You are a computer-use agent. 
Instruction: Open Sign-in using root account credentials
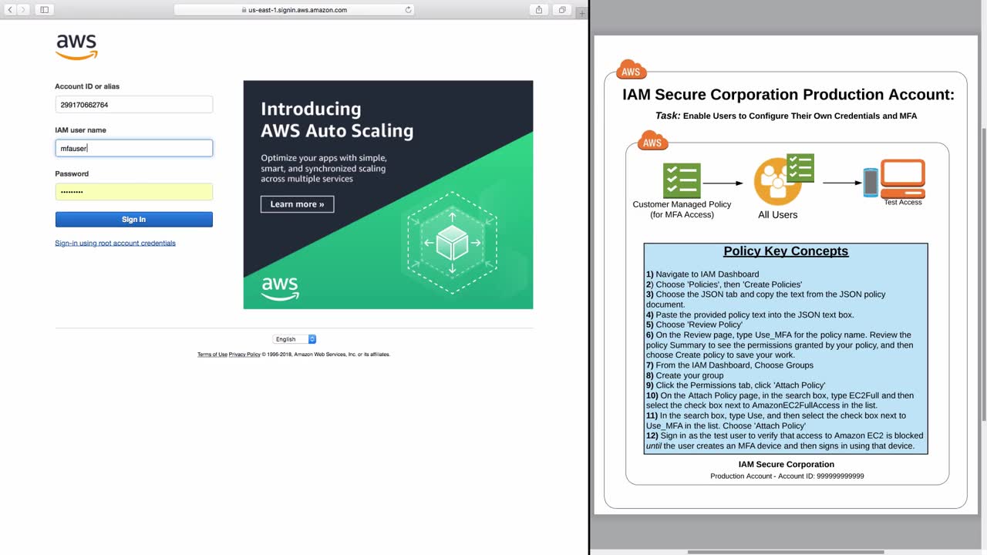[115, 244]
